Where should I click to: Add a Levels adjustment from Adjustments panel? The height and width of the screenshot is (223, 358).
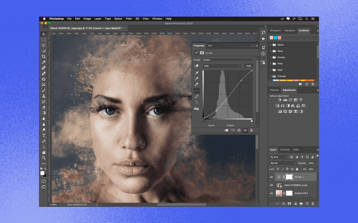coord(285,100)
